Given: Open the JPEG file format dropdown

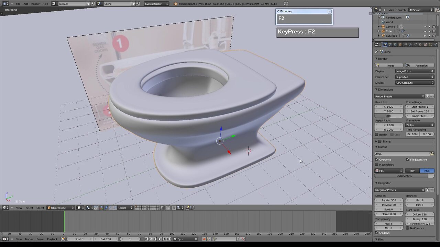Looking at the screenshot, I should pos(389,170).
